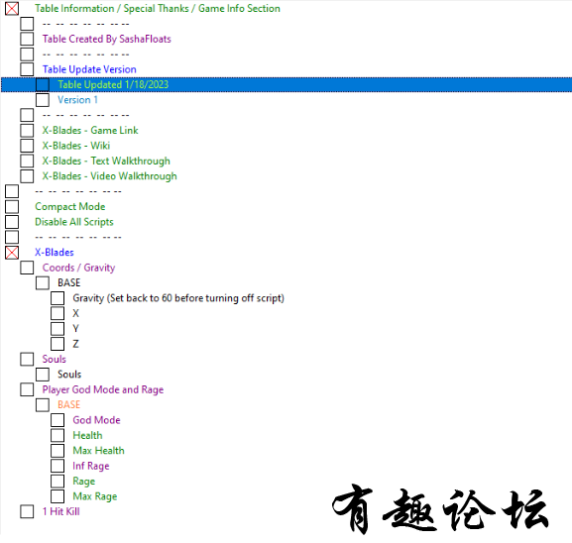Check the Disable All Scripts box

point(12,222)
